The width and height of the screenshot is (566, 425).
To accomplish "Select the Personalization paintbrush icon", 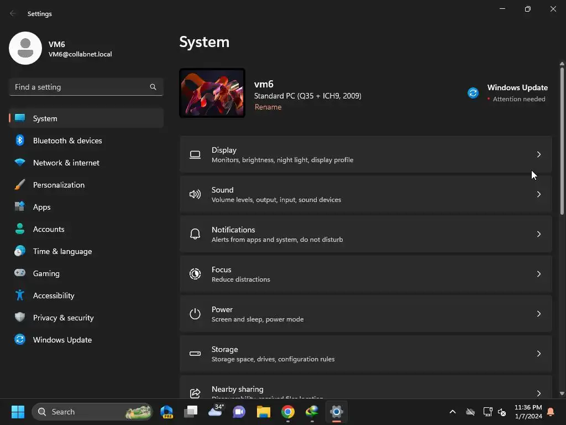I will point(20,185).
